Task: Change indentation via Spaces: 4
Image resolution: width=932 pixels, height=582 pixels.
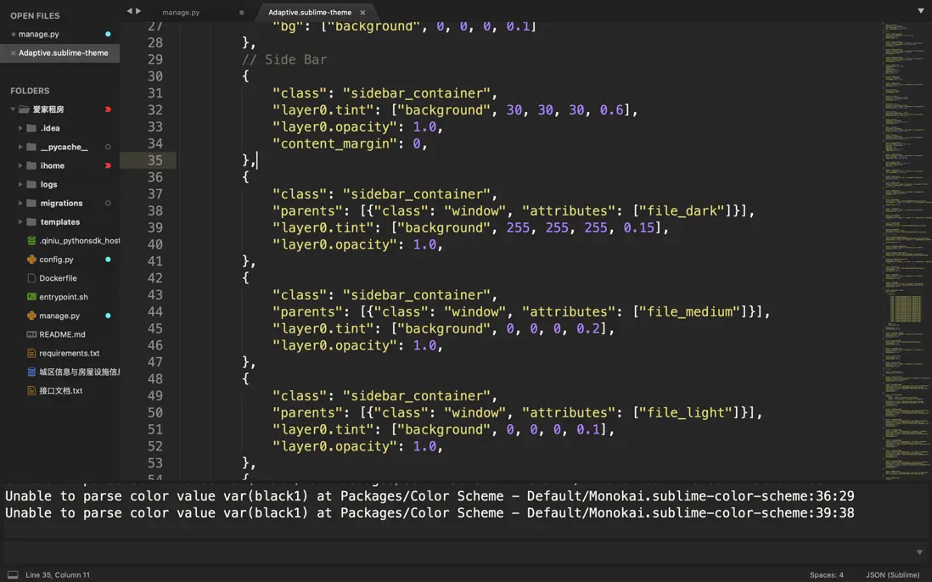Action: [826, 575]
